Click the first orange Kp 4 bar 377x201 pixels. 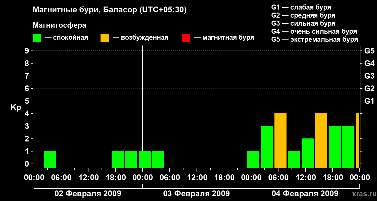click(280, 141)
